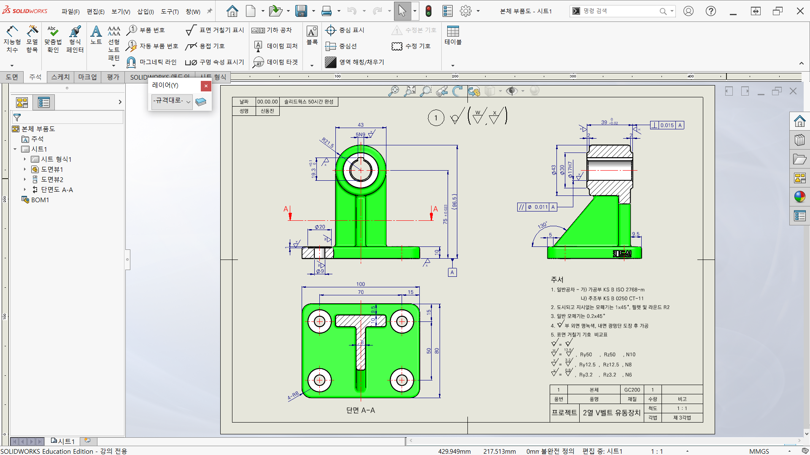810x455 pixels.
Task: Insert a Weld Symbol (용접 기호)
Action: pos(205,46)
